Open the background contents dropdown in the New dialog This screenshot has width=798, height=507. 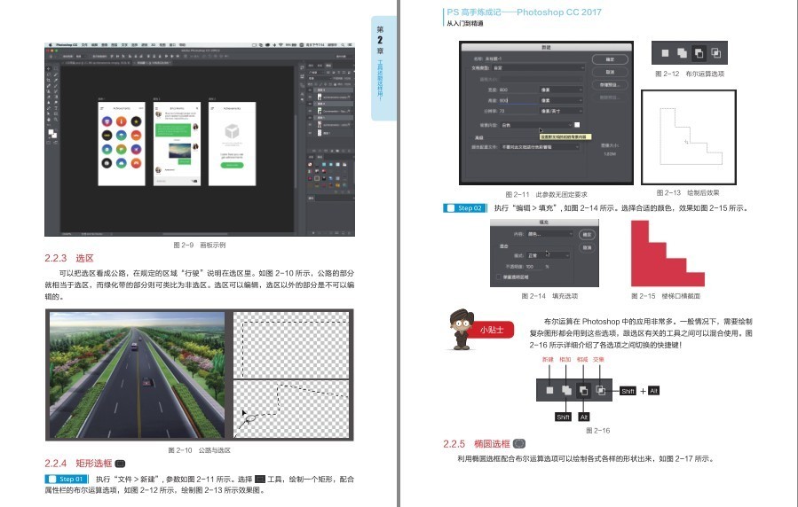point(536,125)
